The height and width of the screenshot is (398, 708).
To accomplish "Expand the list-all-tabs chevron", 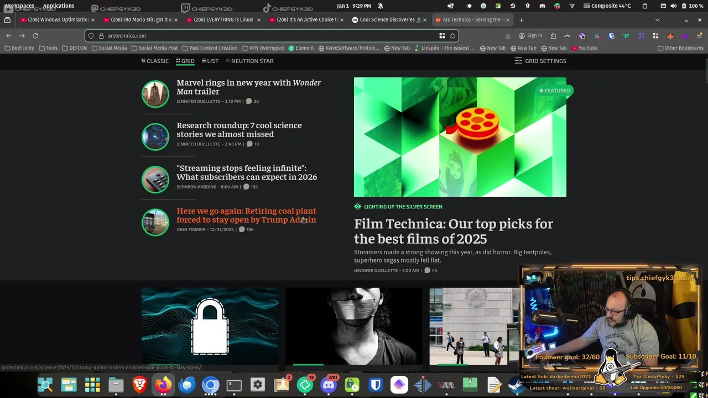I will click(657, 20).
